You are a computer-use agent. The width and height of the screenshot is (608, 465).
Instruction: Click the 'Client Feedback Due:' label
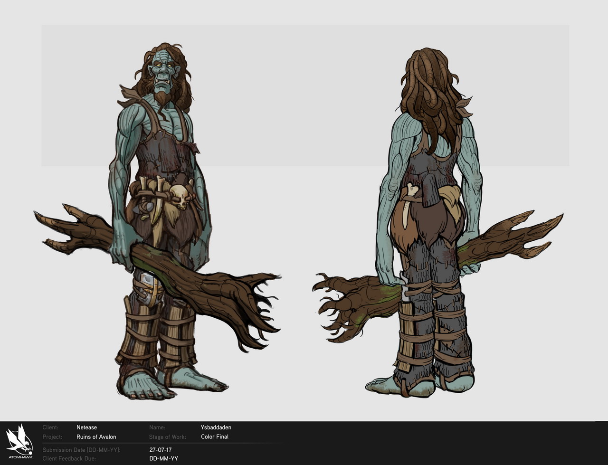pyautogui.click(x=69, y=459)
